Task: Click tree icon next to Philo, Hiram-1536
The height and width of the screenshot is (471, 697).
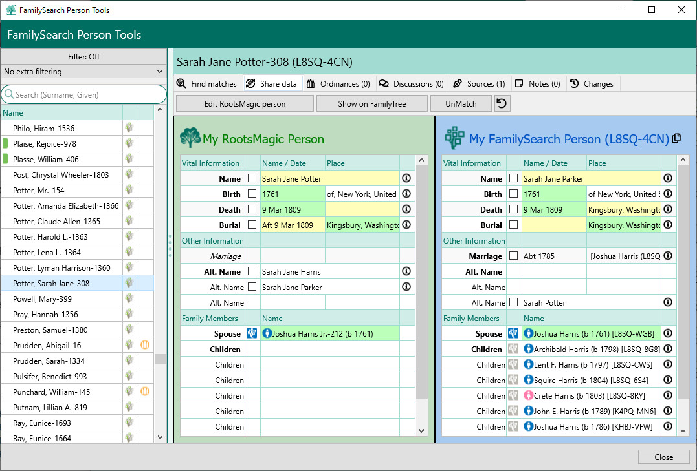Action: tap(129, 129)
